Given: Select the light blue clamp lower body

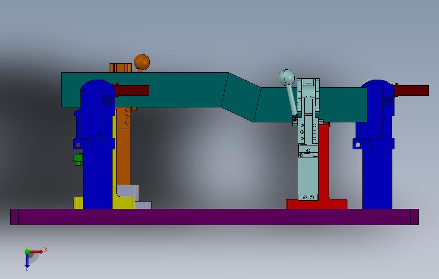Looking at the screenshot, I should 308,178.
